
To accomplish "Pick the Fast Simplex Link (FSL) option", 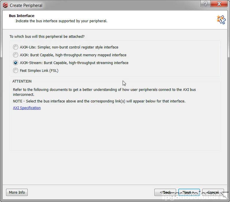I will [16, 71].
